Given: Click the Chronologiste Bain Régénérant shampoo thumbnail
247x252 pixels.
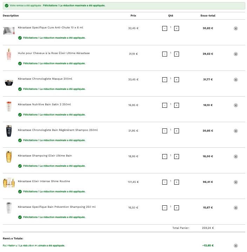Looking at the screenshot, I should click(9, 131).
